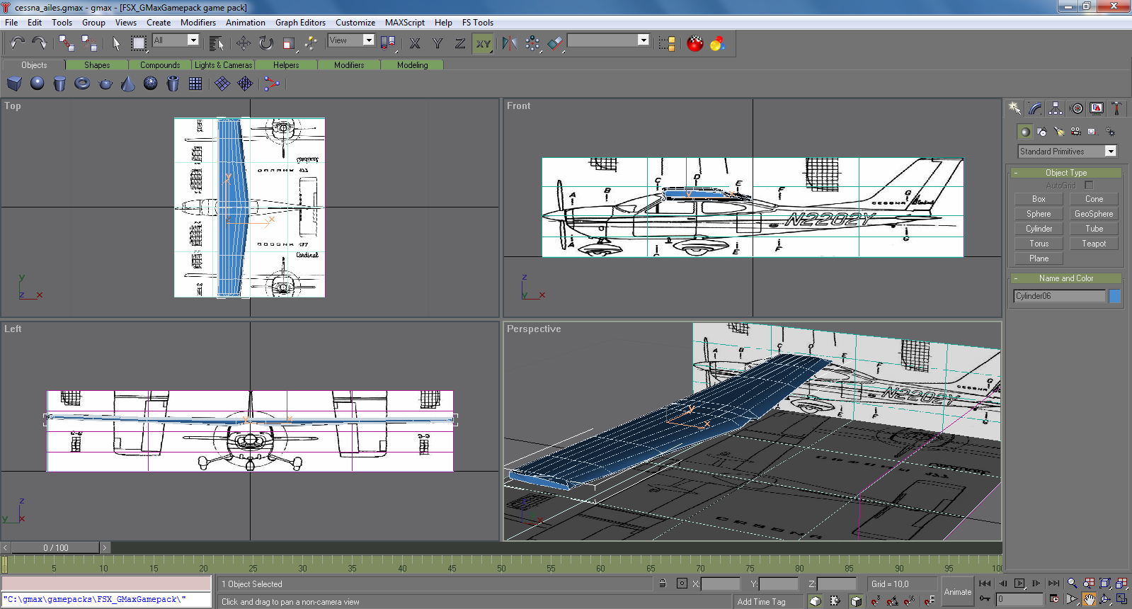This screenshot has height=609, width=1132.
Task: Switch to the Lights & Cameras tab
Action: pyautogui.click(x=223, y=64)
